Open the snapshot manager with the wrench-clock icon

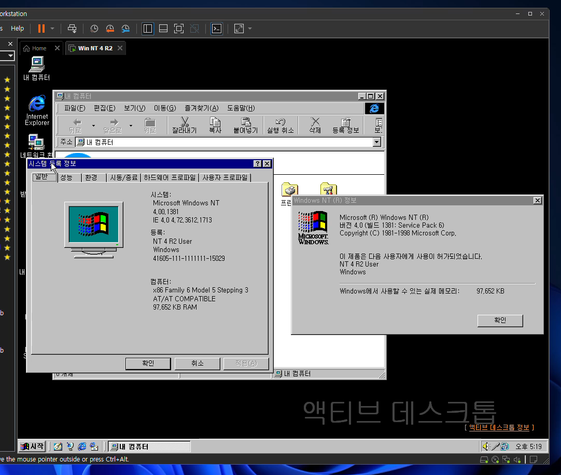pyautogui.click(x=125, y=29)
